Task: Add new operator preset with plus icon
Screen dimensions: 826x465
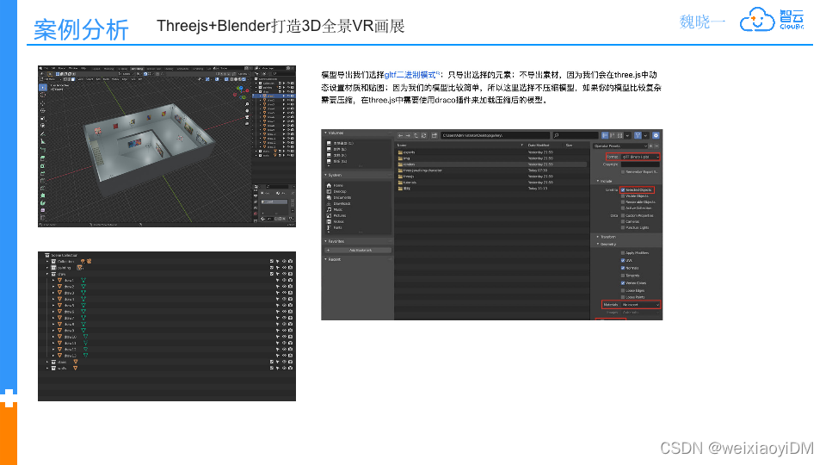Action: 650,146
